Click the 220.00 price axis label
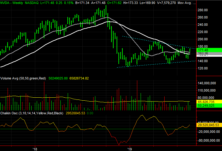 203,32
